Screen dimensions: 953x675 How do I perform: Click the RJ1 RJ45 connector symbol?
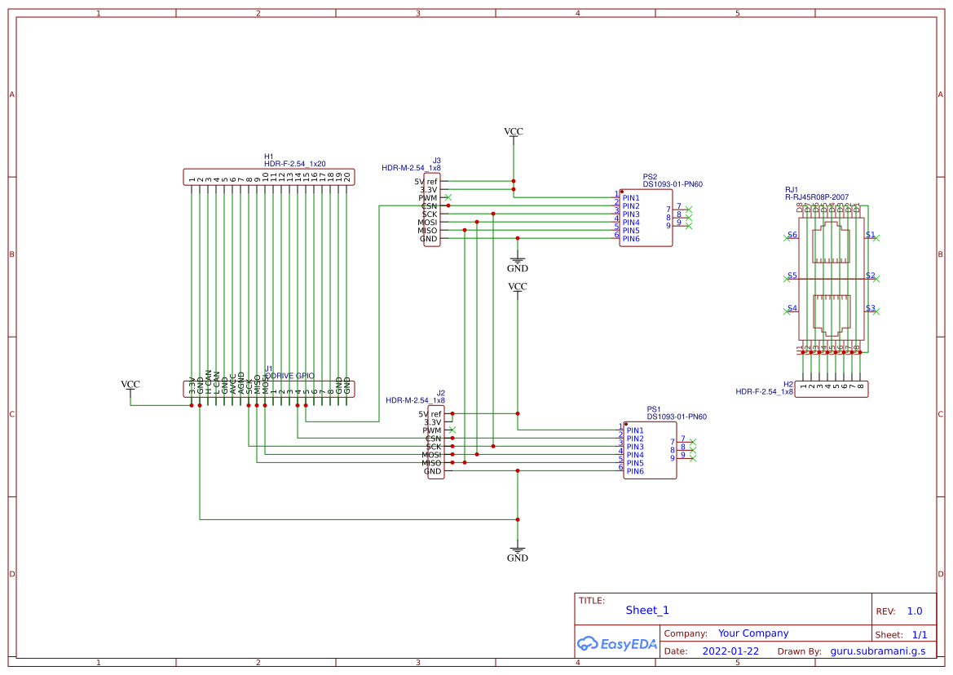830,277
